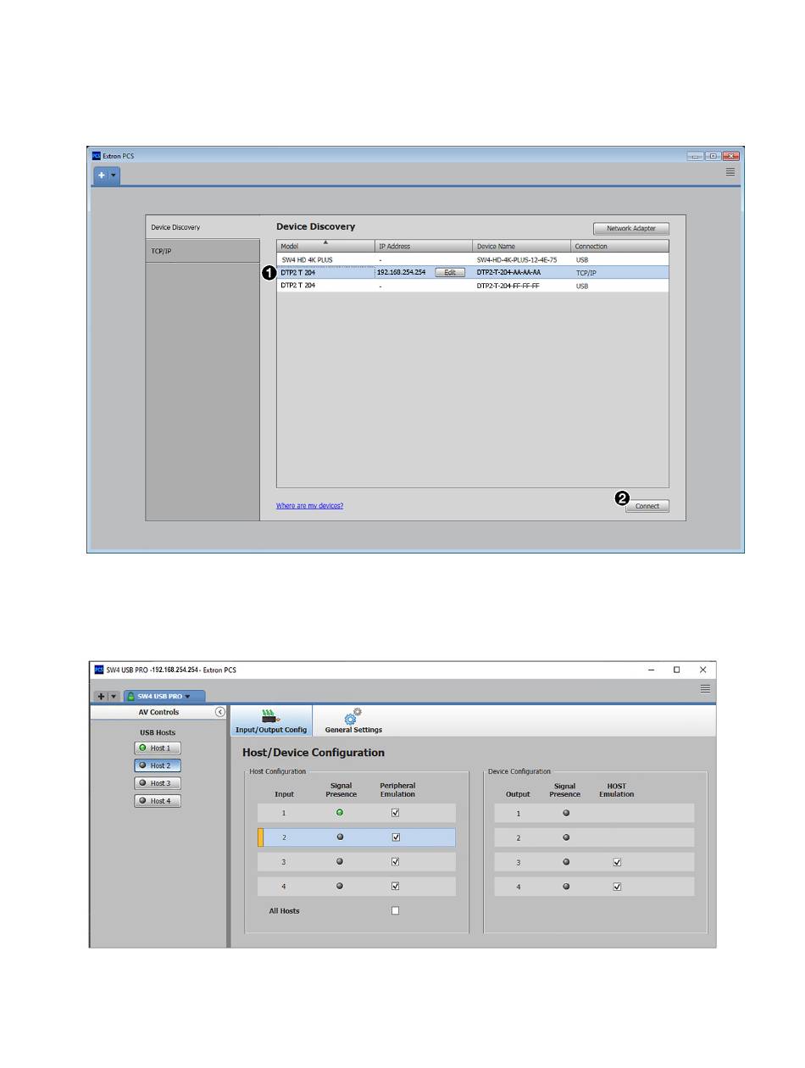The height and width of the screenshot is (1068, 805).
Task: Open SW4 USB PRO device tab dropdown arrow
Action: coord(187,697)
